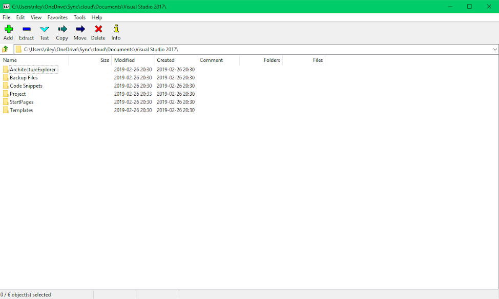Open the Tools menu
This screenshot has height=299, width=499.
[x=79, y=17]
